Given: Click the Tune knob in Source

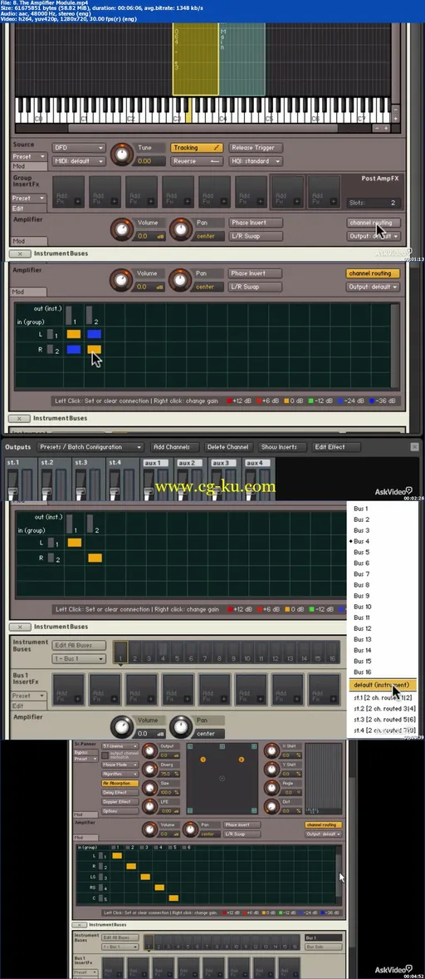Looking at the screenshot, I should click(x=122, y=155).
